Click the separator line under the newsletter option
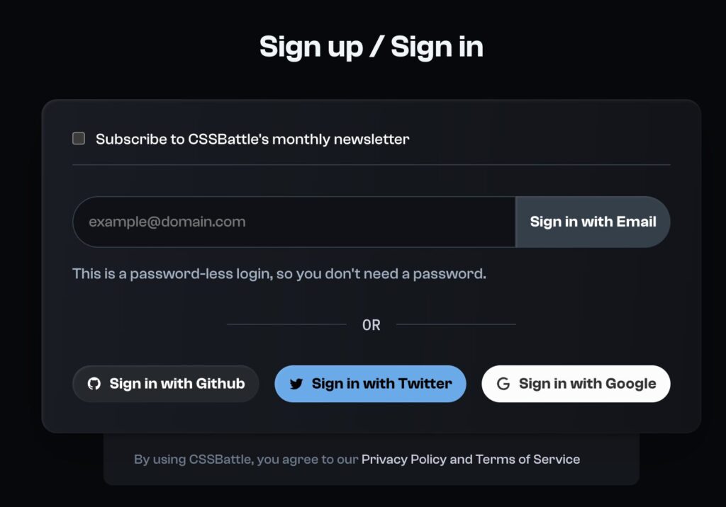The width and height of the screenshot is (726, 507). click(372, 165)
